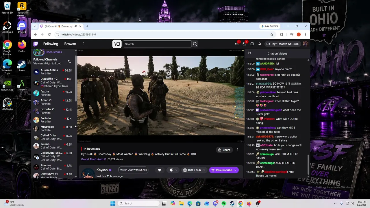Follow heart icon for Kaysan

tap(159, 170)
